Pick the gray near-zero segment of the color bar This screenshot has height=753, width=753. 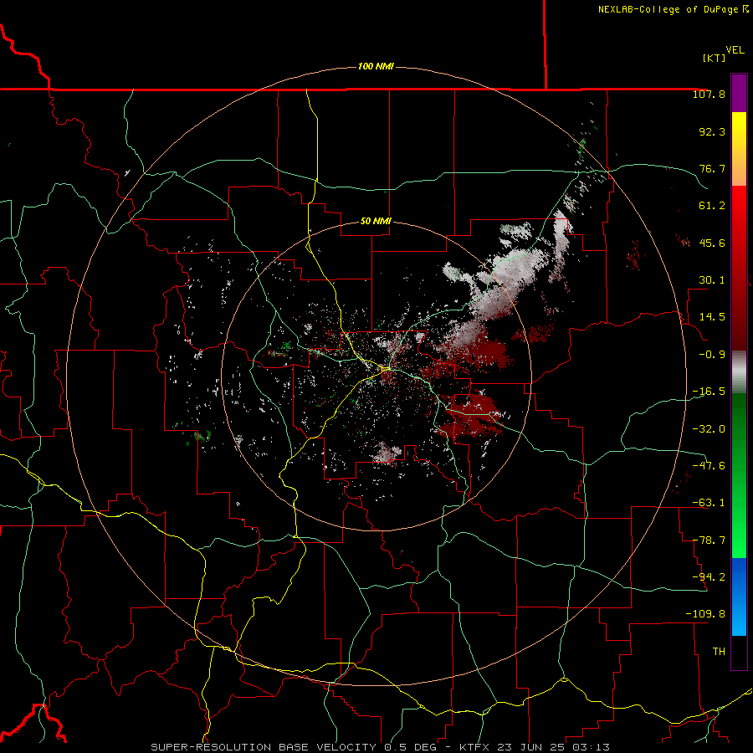(x=739, y=372)
